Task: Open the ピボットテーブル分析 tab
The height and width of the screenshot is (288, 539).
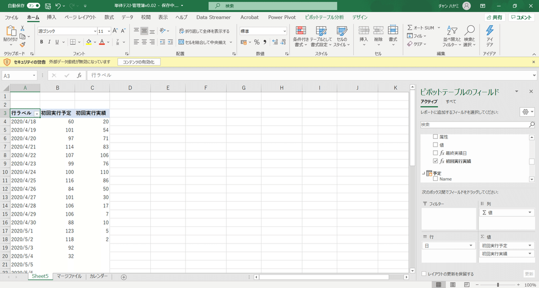Action: click(324, 17)
